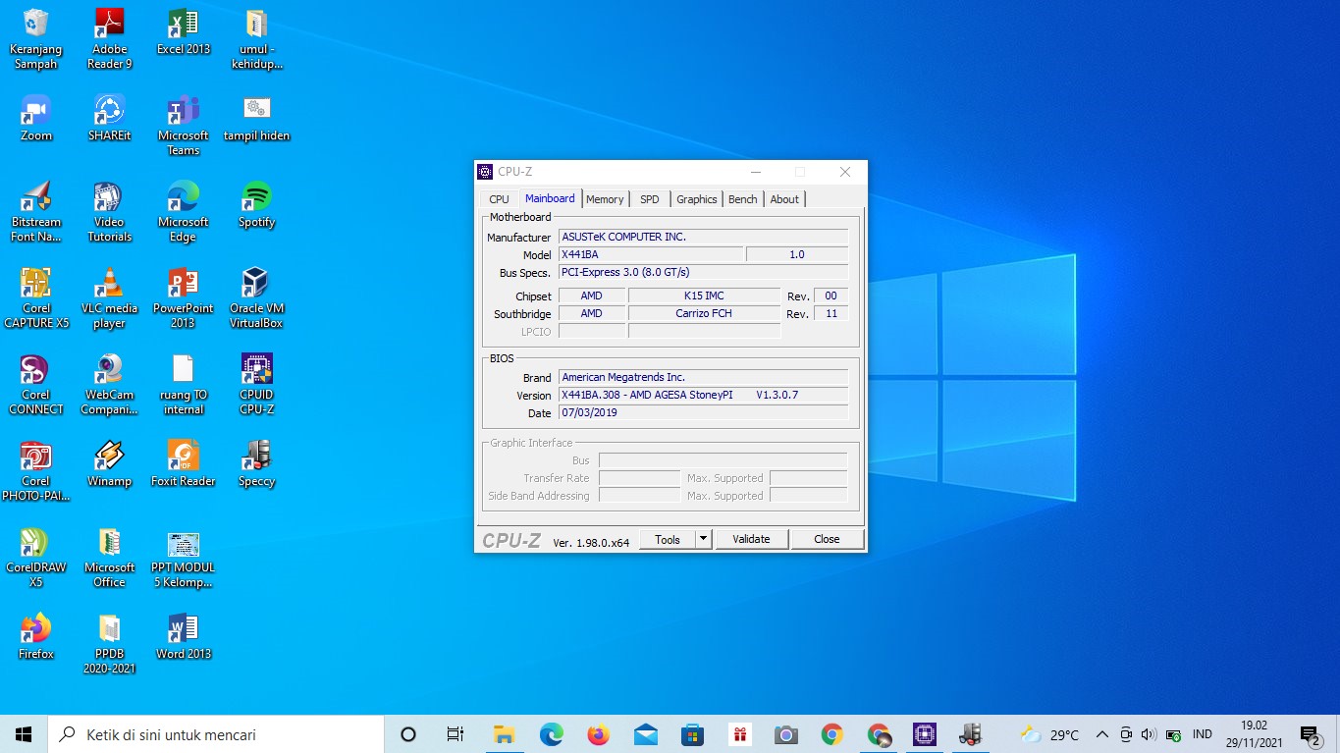This screenshot has height=753, width=1340.
Task: Open Cortana from the taskbar
Action: [408, 734]
